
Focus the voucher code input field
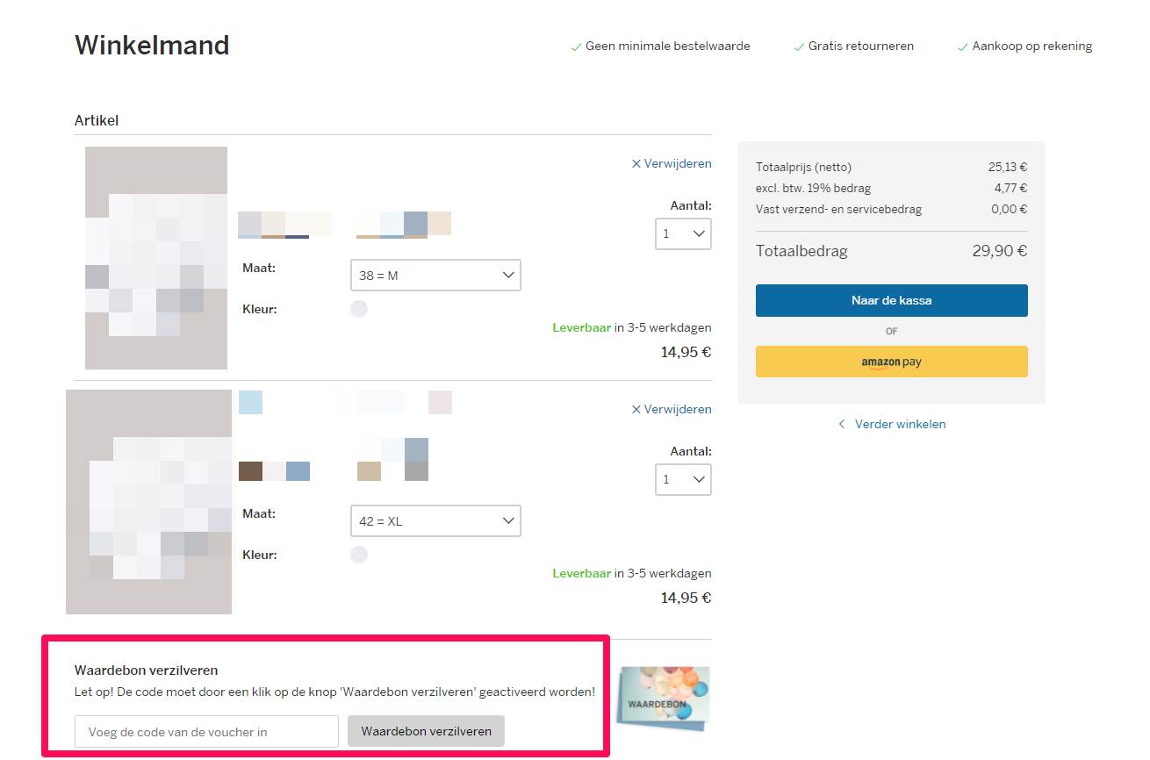(206, 731)
